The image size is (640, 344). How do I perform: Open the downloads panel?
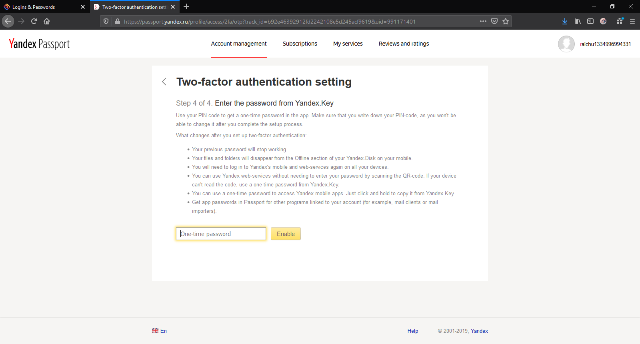[565, 21]
